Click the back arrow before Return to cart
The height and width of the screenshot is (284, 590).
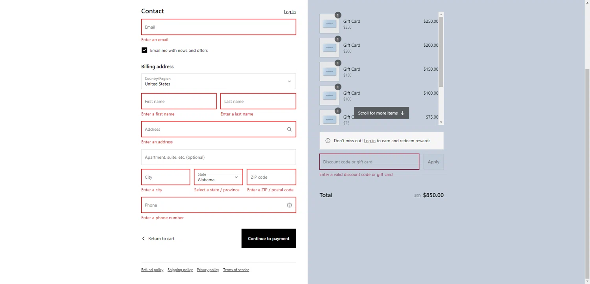click(143, 238)
